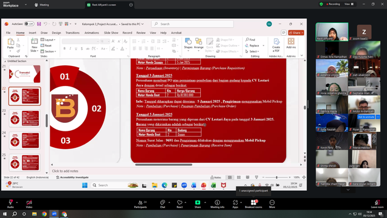Switch to Slide Sorter view in status bar
Screen dimensions: 387x218
tap(239, 177)
